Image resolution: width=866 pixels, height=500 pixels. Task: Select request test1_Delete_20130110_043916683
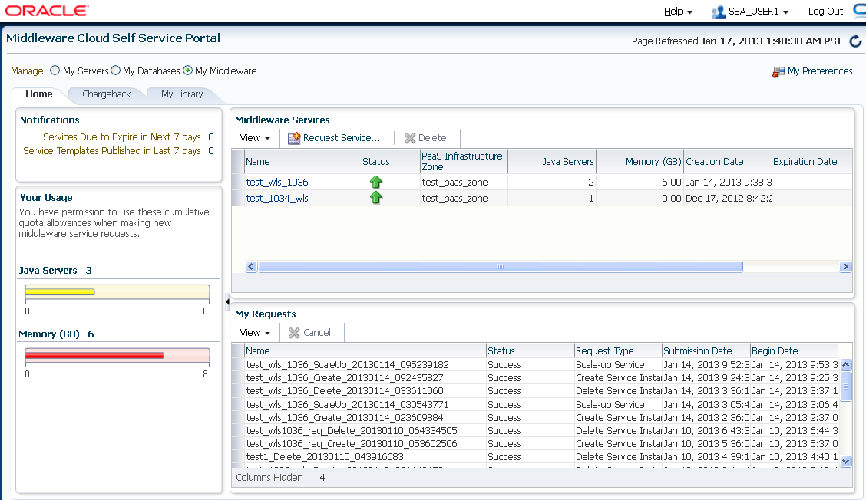coord(325,457)
